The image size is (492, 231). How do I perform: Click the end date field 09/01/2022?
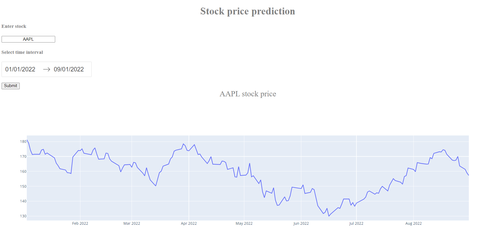click(69, 69)
